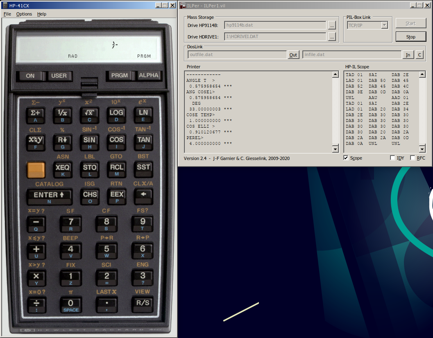This screenshot has height=338, width=433.
Task: Click the DosLink outfile.dat field
Action: 237,54
